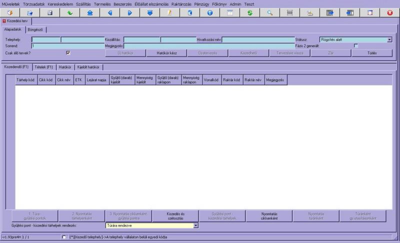Viewport: 400px width, 243px height.
Task: Click the pencil edit icon in toolbar
Action: coord(170,12)
